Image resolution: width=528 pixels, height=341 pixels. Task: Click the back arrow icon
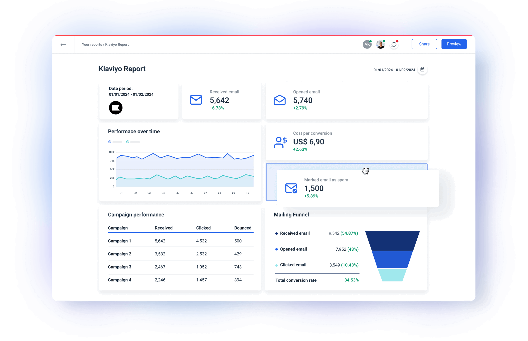pyautogui.click(x=63, y=44)
